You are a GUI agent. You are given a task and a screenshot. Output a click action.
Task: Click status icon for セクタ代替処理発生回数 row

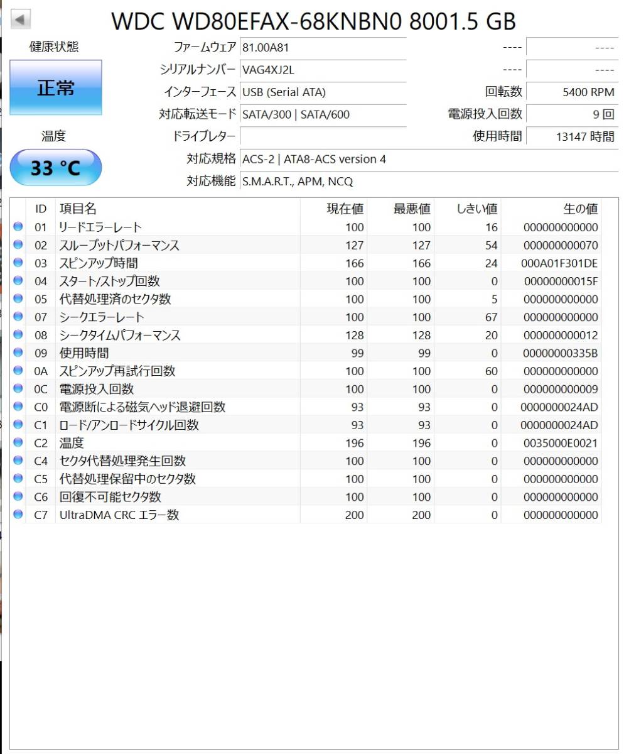point(18,461)
